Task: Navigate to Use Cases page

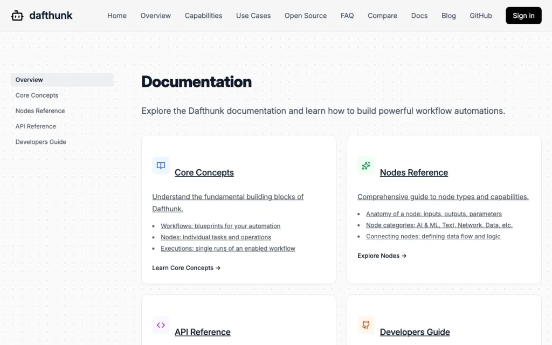Action: (x=253, y=16)
